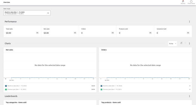The height and width of the screenshot is (105, 196).
Task: Click the Orders chart title
Action: [x=104, y=50]
